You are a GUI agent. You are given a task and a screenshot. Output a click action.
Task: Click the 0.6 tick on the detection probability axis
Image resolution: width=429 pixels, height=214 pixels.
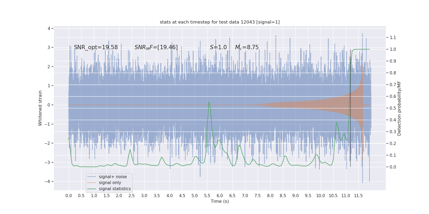tap(393, 96)
